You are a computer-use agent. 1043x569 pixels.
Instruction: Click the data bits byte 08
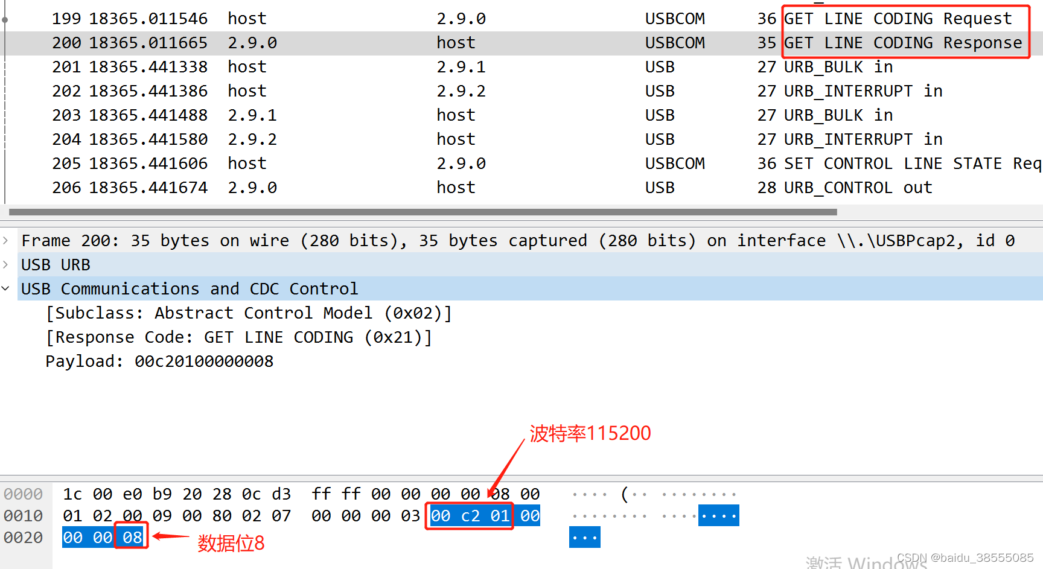[x=132, y=537]
